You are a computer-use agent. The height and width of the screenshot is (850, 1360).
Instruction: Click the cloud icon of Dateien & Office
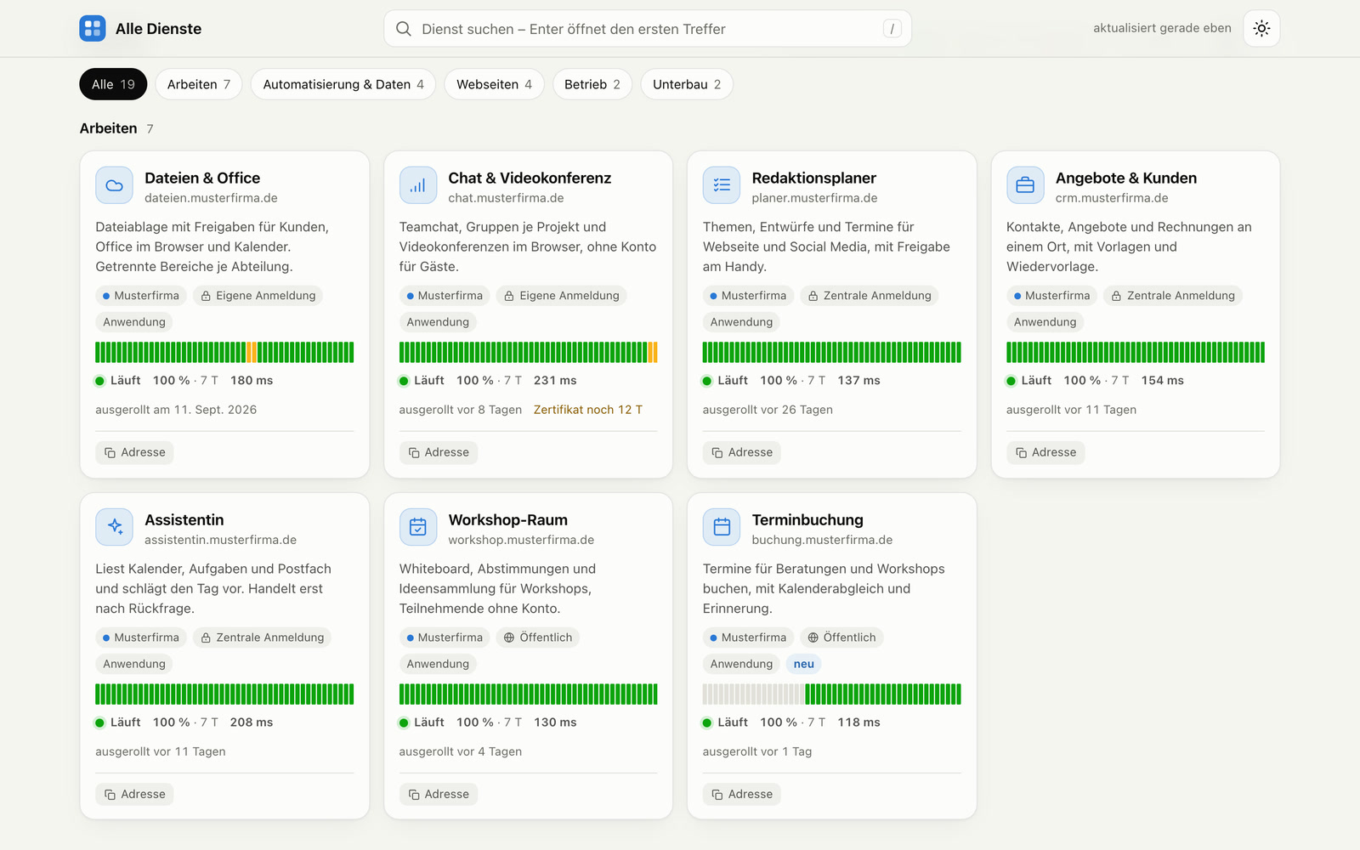(x=114, y=185)
